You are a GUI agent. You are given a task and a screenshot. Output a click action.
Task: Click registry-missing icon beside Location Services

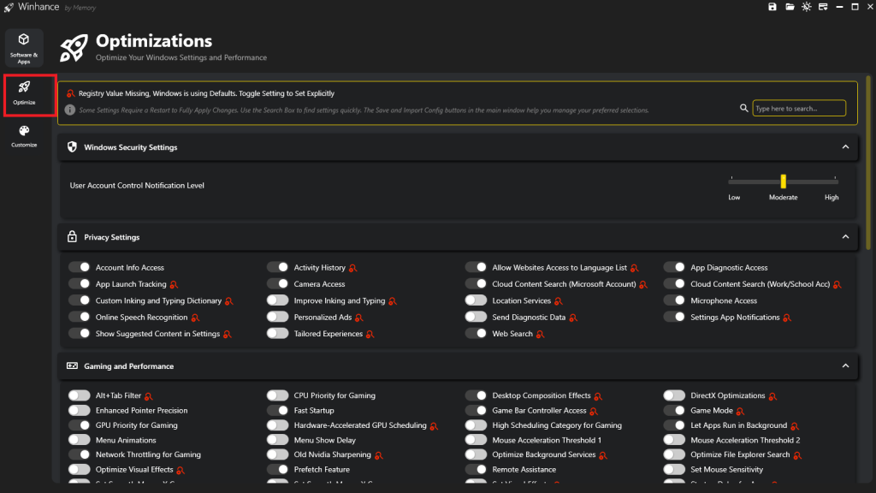[x=558, y=301]
